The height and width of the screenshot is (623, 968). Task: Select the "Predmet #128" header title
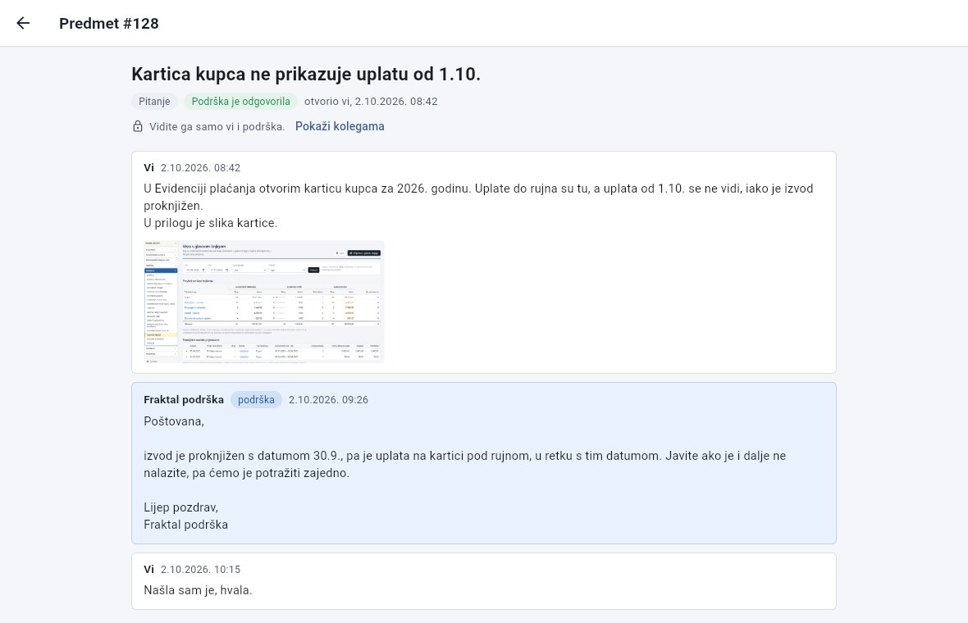108,24
